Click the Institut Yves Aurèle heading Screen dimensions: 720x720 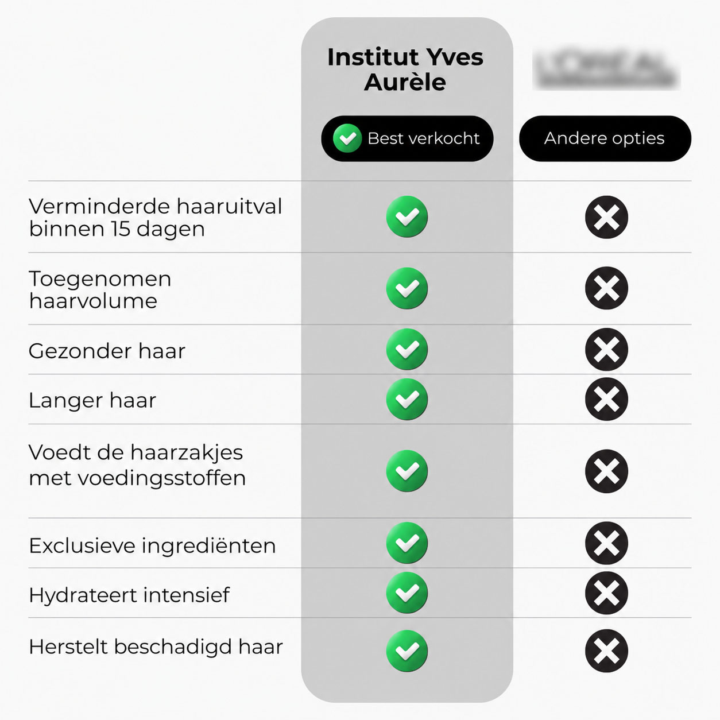coord(405,69)
